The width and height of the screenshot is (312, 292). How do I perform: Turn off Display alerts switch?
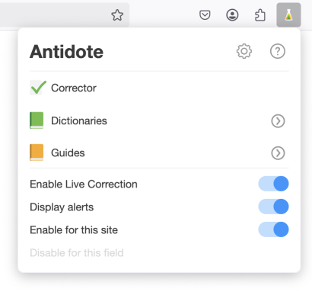click(x=273, y=207)
